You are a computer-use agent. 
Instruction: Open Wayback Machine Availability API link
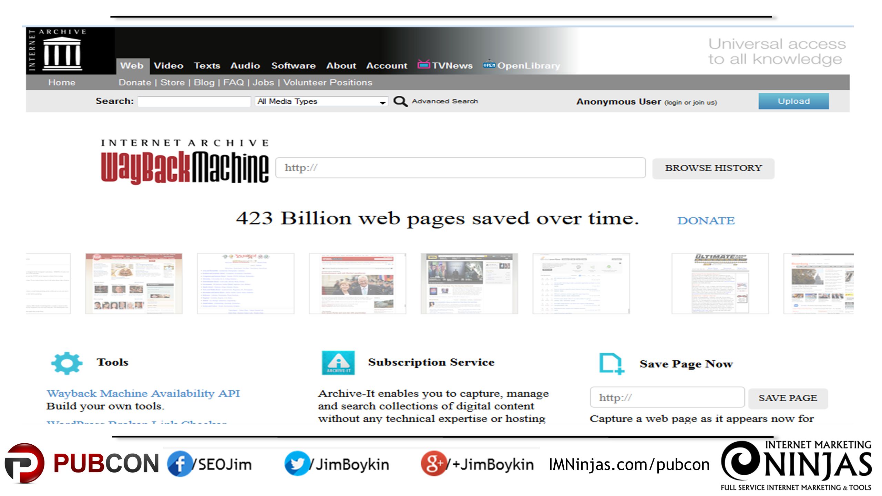[x=143, y=393]
